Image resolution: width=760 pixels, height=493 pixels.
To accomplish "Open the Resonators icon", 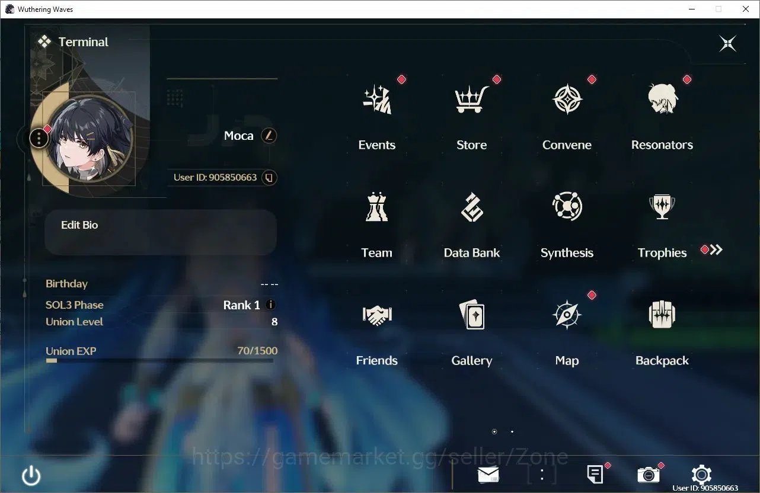I will point(662,99).
